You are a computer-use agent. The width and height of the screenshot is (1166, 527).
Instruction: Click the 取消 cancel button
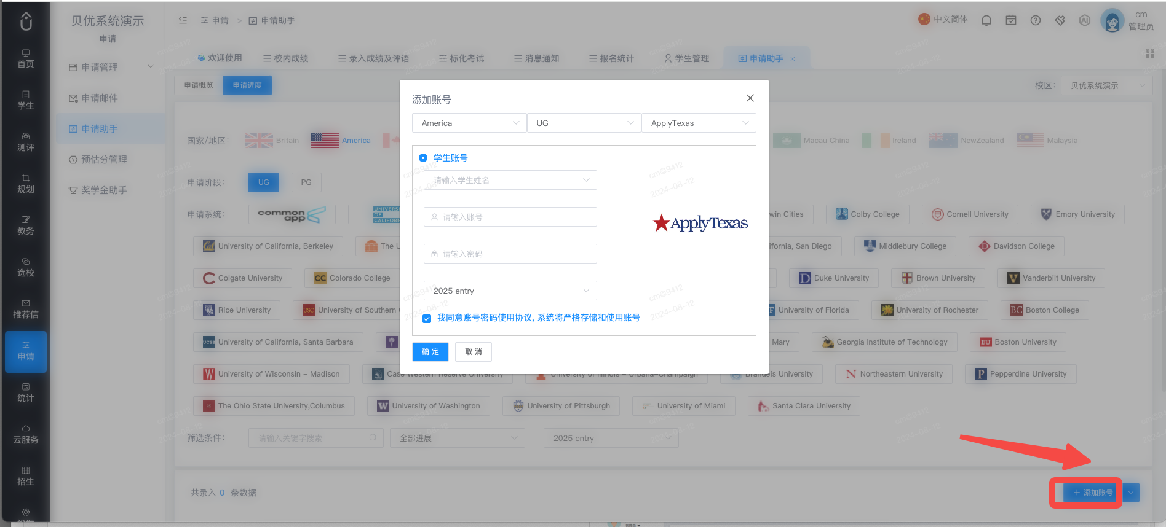(x=474, y=352)
